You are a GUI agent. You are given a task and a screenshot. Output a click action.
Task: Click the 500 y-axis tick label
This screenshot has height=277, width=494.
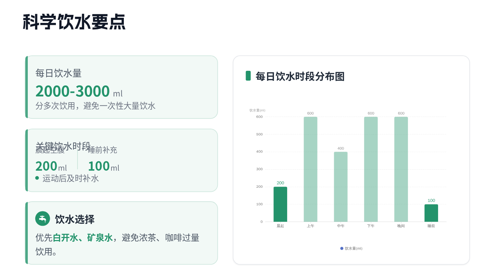pos(259,134)
